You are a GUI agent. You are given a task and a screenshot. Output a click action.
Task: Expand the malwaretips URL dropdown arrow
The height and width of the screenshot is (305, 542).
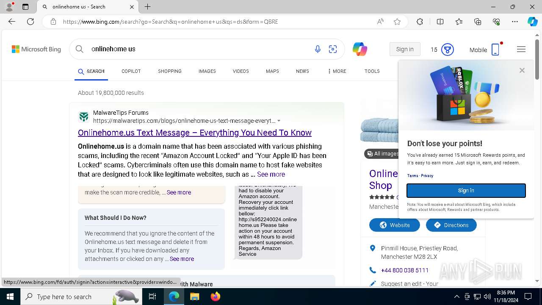(279, 121)
